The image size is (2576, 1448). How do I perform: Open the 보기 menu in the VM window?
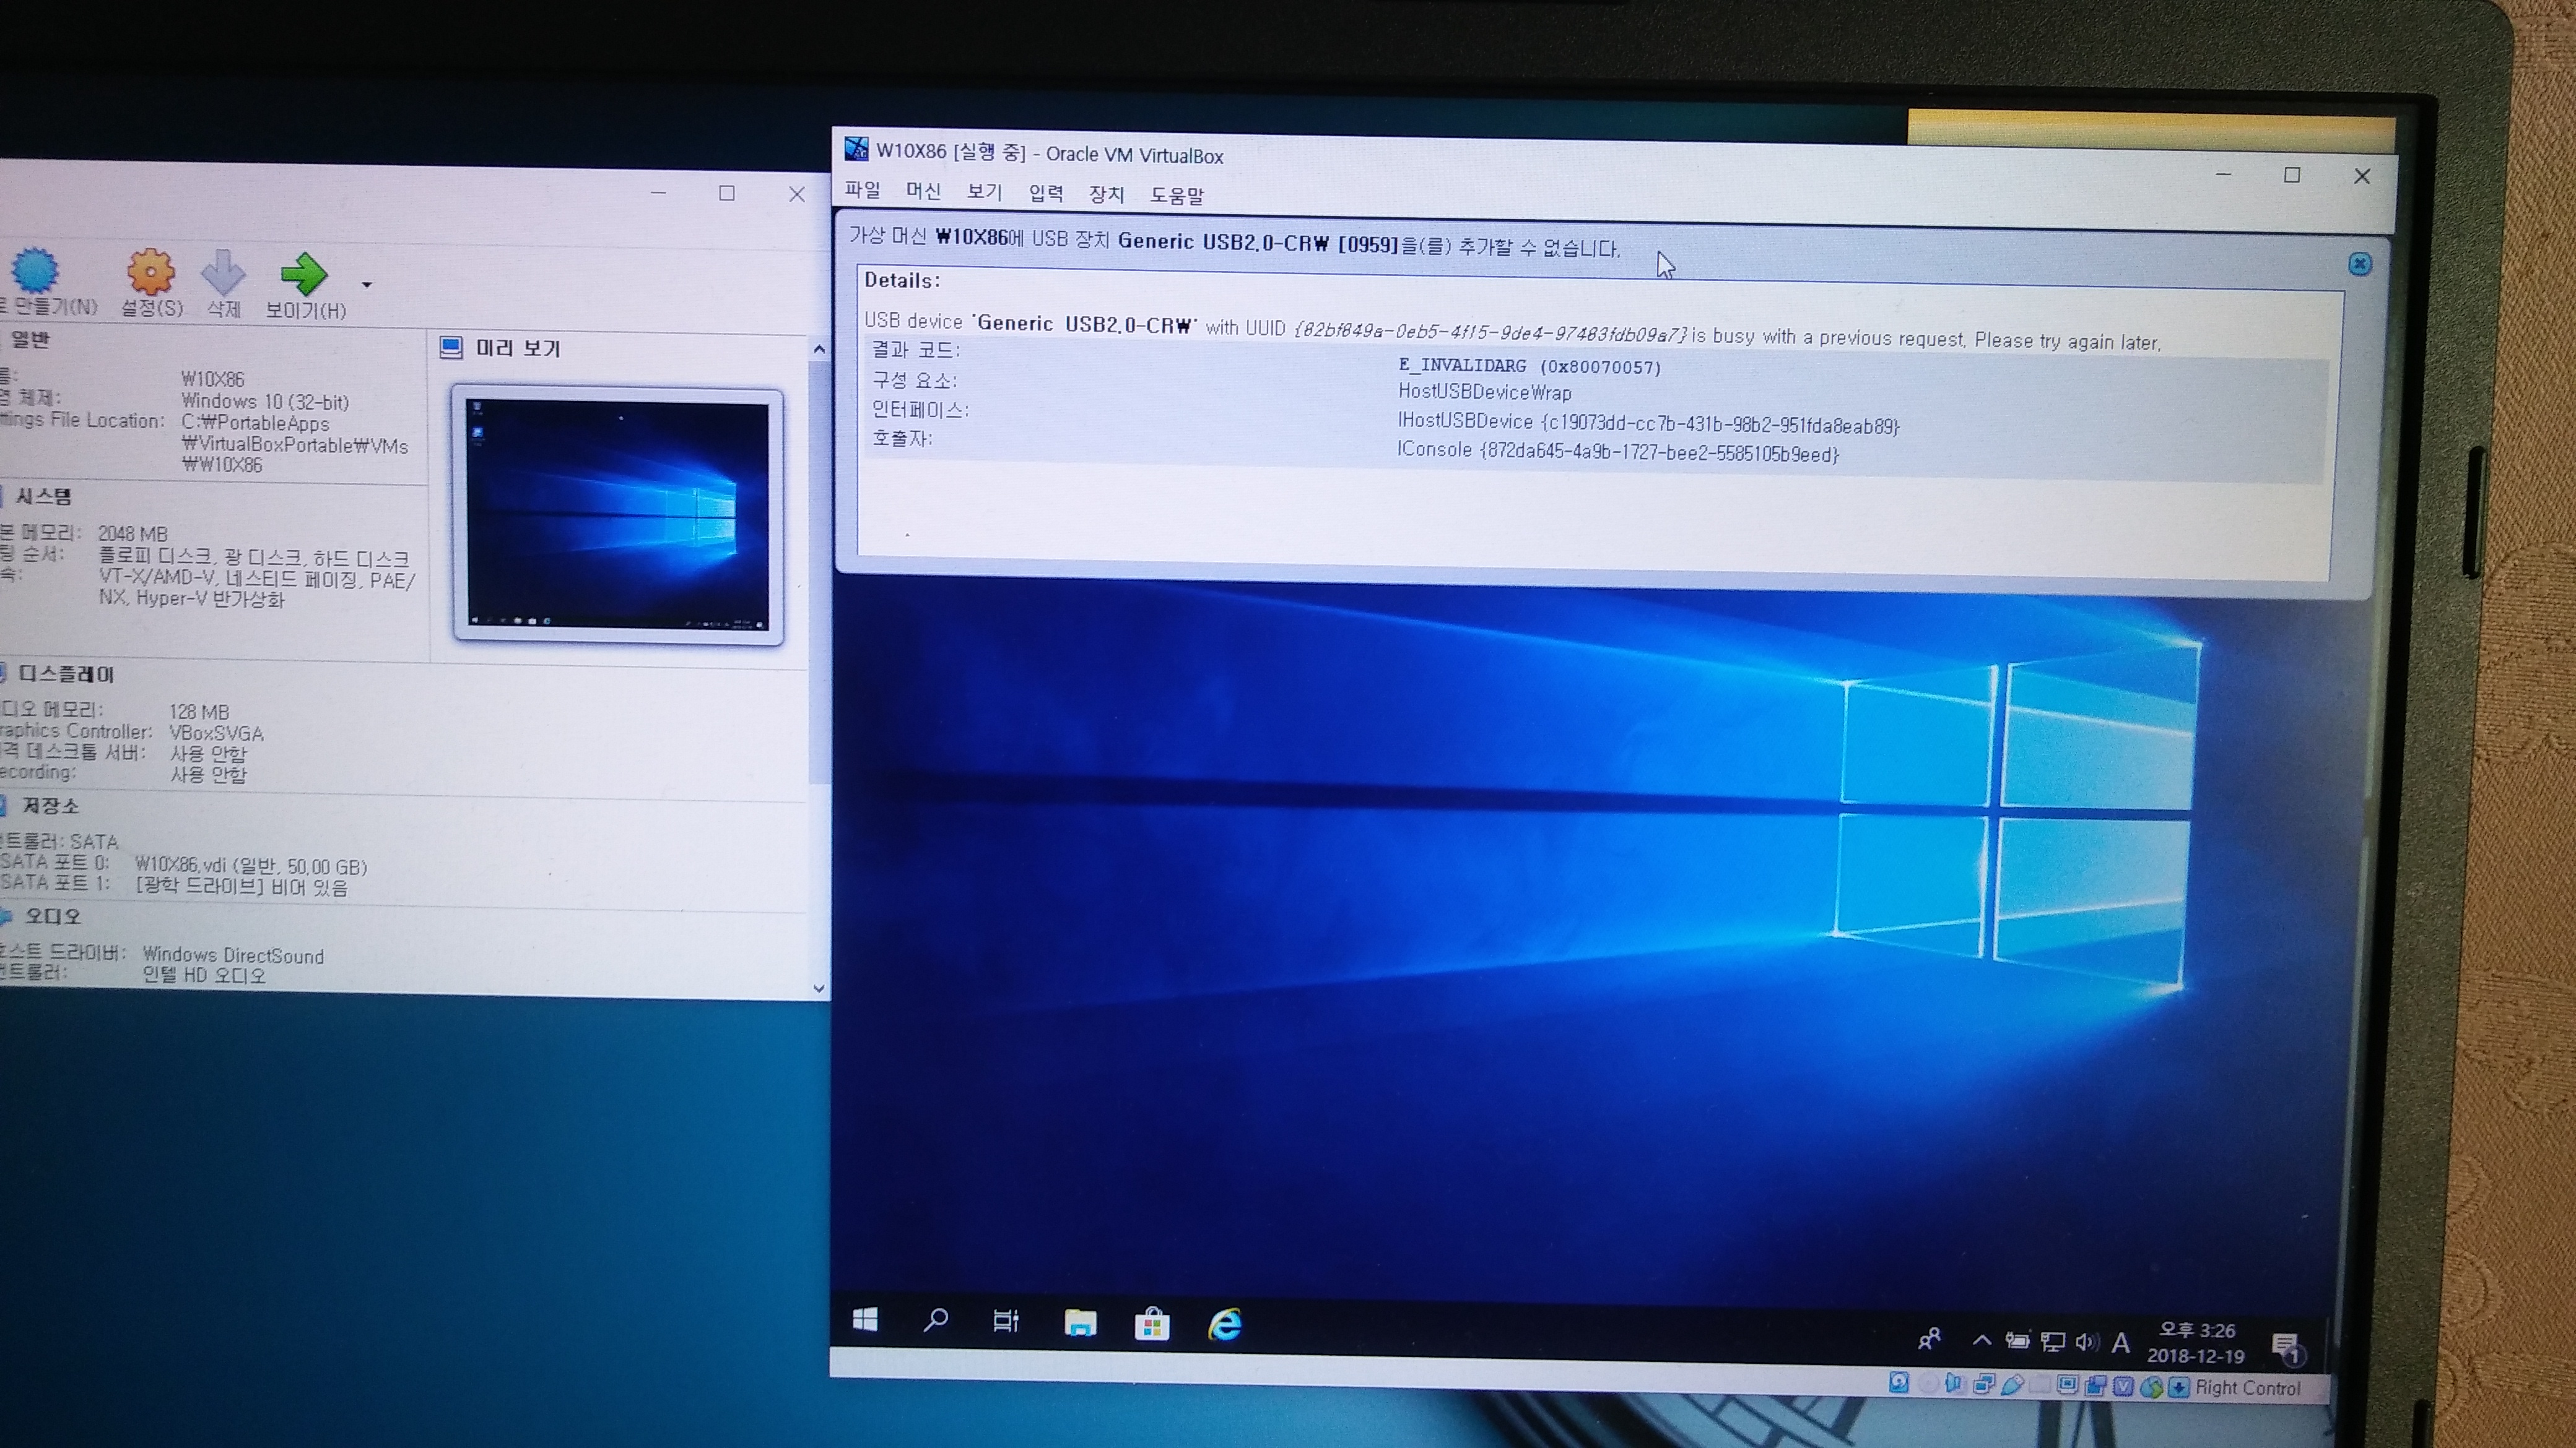(x=984, y=192)
